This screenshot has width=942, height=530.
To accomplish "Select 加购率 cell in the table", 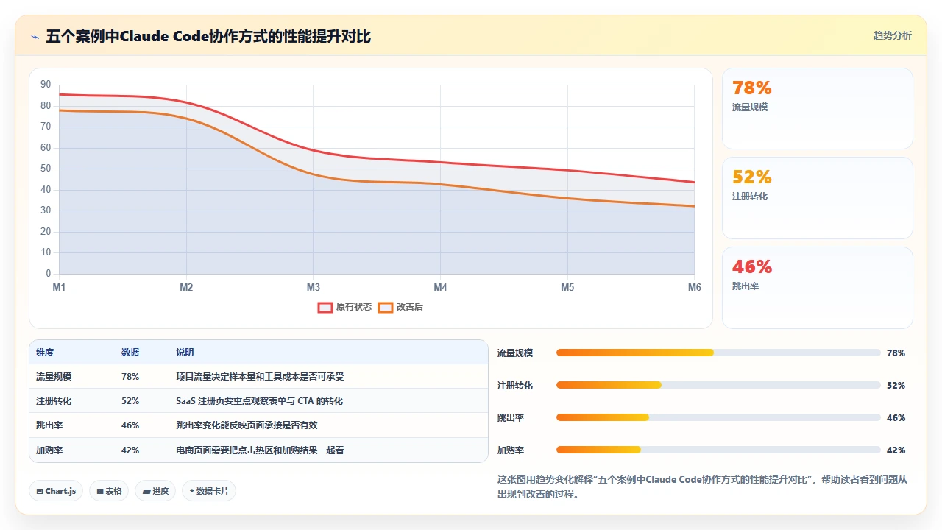I will (x=49, y=451).
